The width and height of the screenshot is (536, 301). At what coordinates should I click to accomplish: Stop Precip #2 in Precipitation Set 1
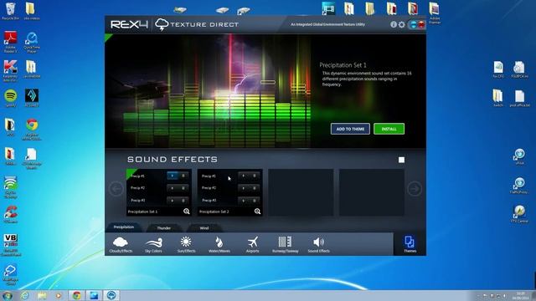point(183,188)
